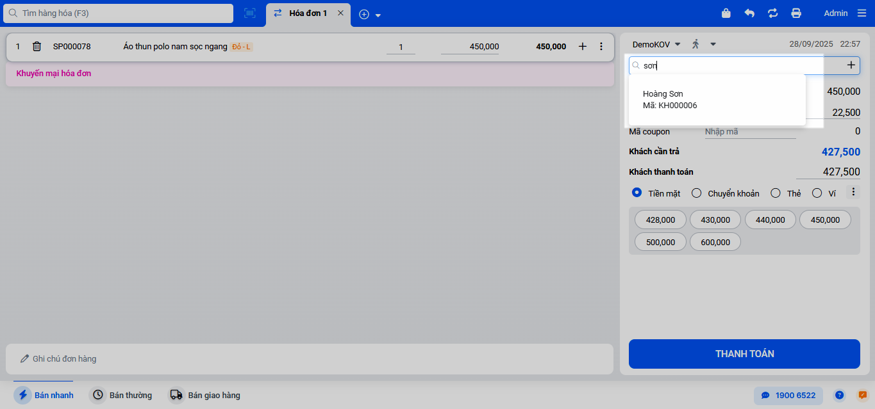Screen dimensions: 875x409
Task: Click the return goods arrow icon
Action: (x=749, y=13)
